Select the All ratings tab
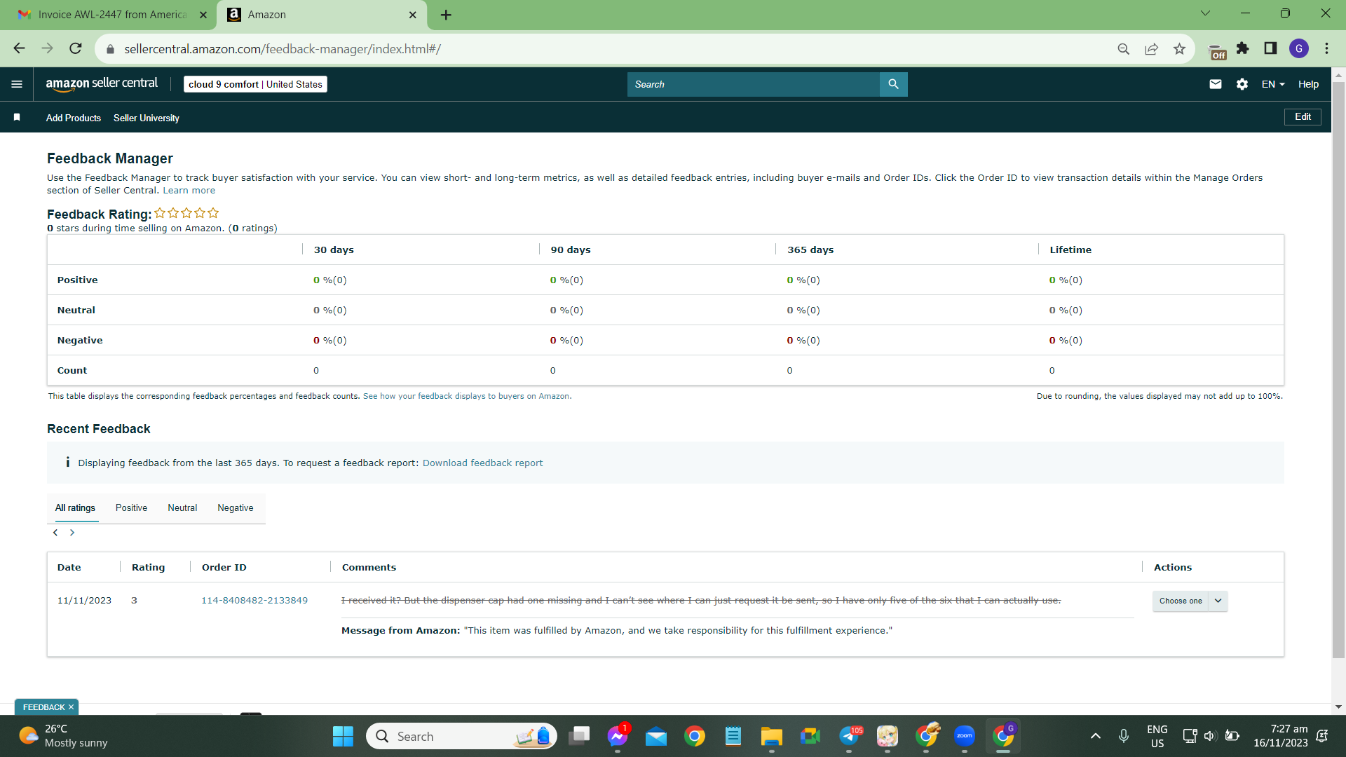Image resolution: width=1346 pixels, height=757 pixels. click(x=75, y=507)
